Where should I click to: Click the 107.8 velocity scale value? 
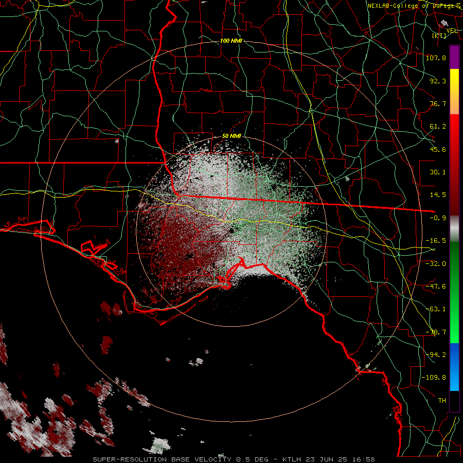point(436,58)
